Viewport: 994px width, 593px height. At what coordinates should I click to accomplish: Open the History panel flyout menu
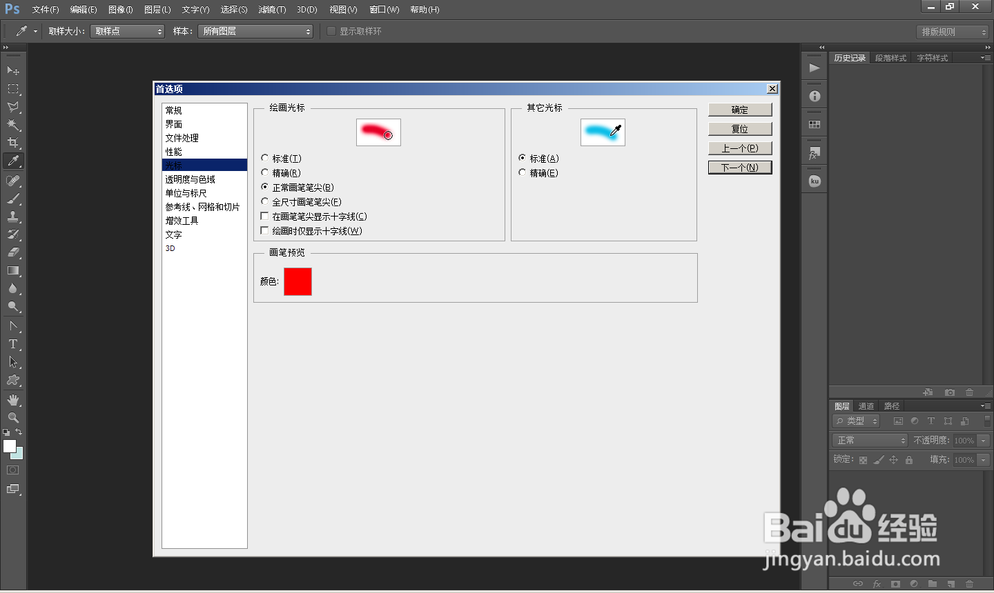point(985,58)
